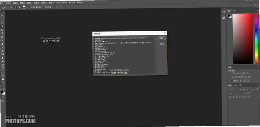Switch to the 色板 tab
This screenshot has height=127, width=260.
point(234,11)
